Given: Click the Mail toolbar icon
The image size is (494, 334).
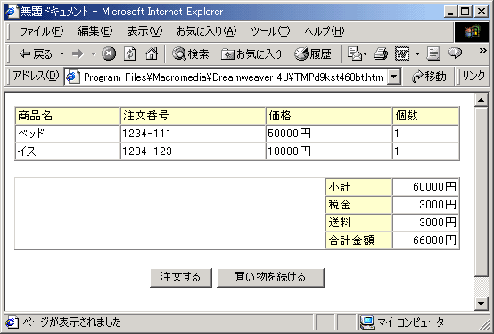Looking at the screenshot, I should pos(356,53).
